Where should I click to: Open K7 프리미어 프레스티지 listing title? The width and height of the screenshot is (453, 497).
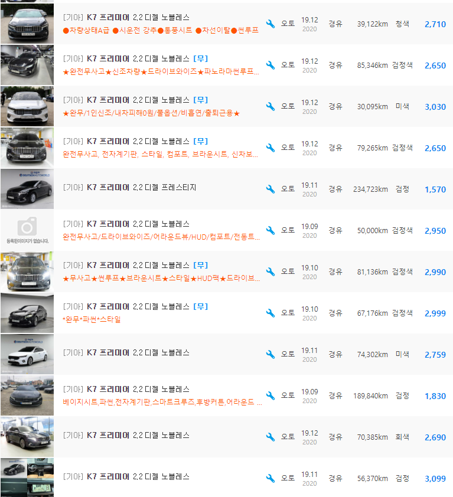129,187
